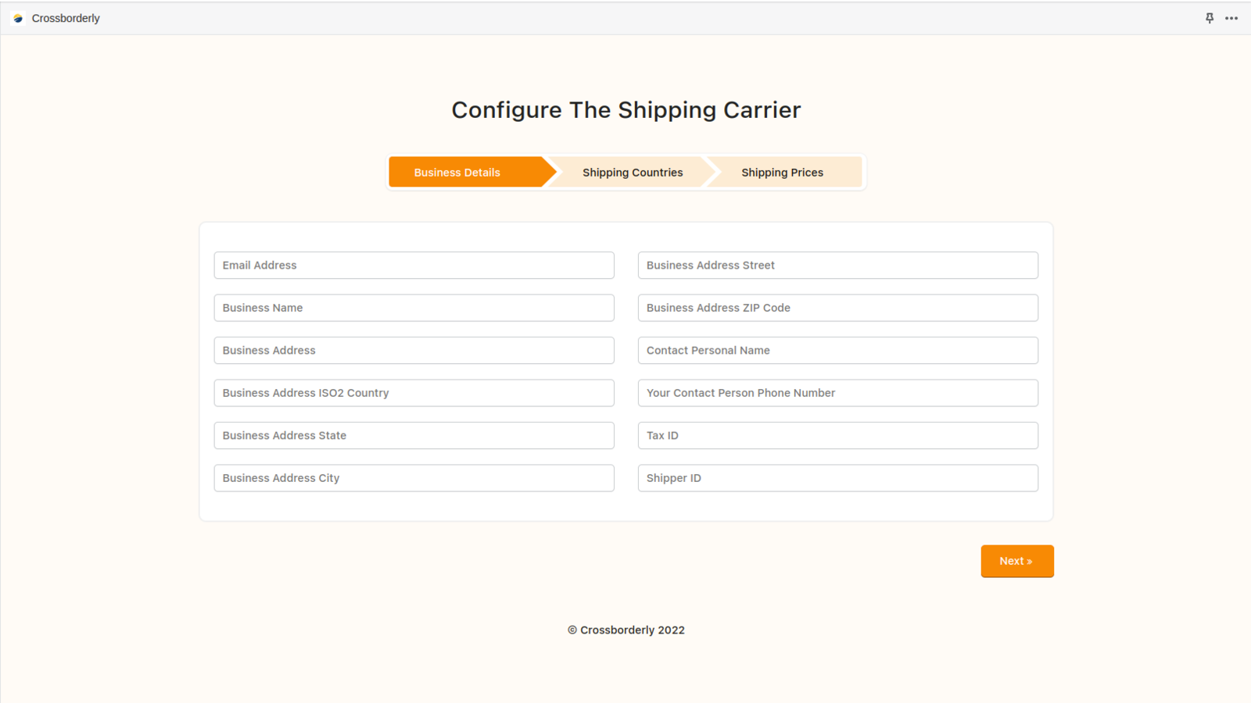Pin the app with the pin icon

click(x=1210, y=18)
